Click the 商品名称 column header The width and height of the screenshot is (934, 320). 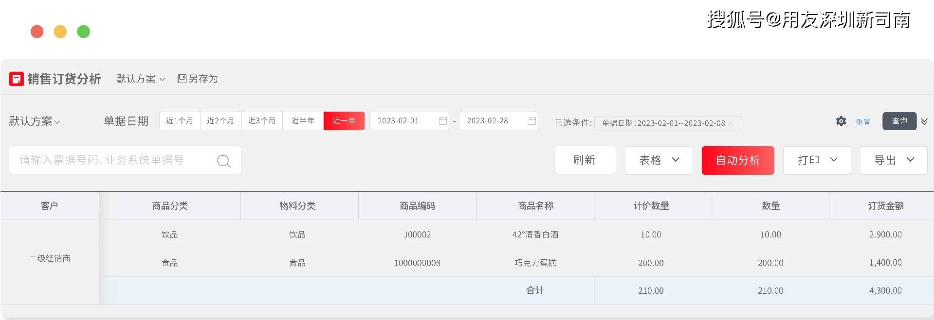coord(535,206)
